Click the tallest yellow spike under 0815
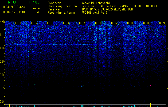The image size is (168, 107). click(x=82, y=104)
